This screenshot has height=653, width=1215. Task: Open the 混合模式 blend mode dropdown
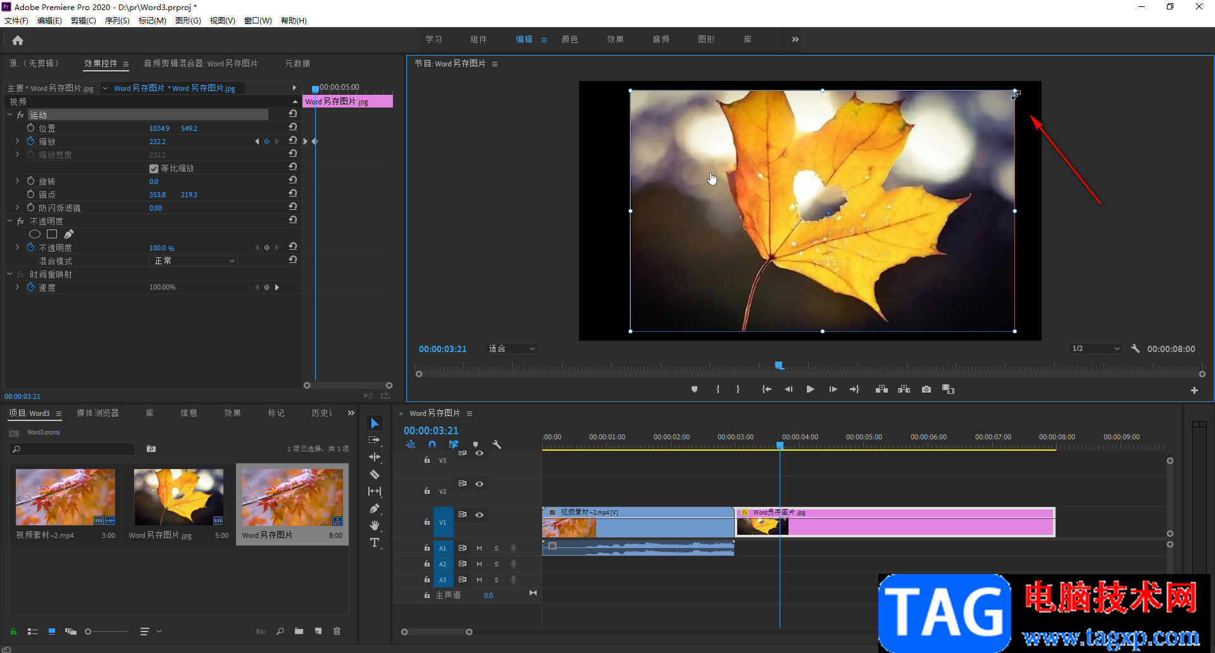tap(194, 261)
